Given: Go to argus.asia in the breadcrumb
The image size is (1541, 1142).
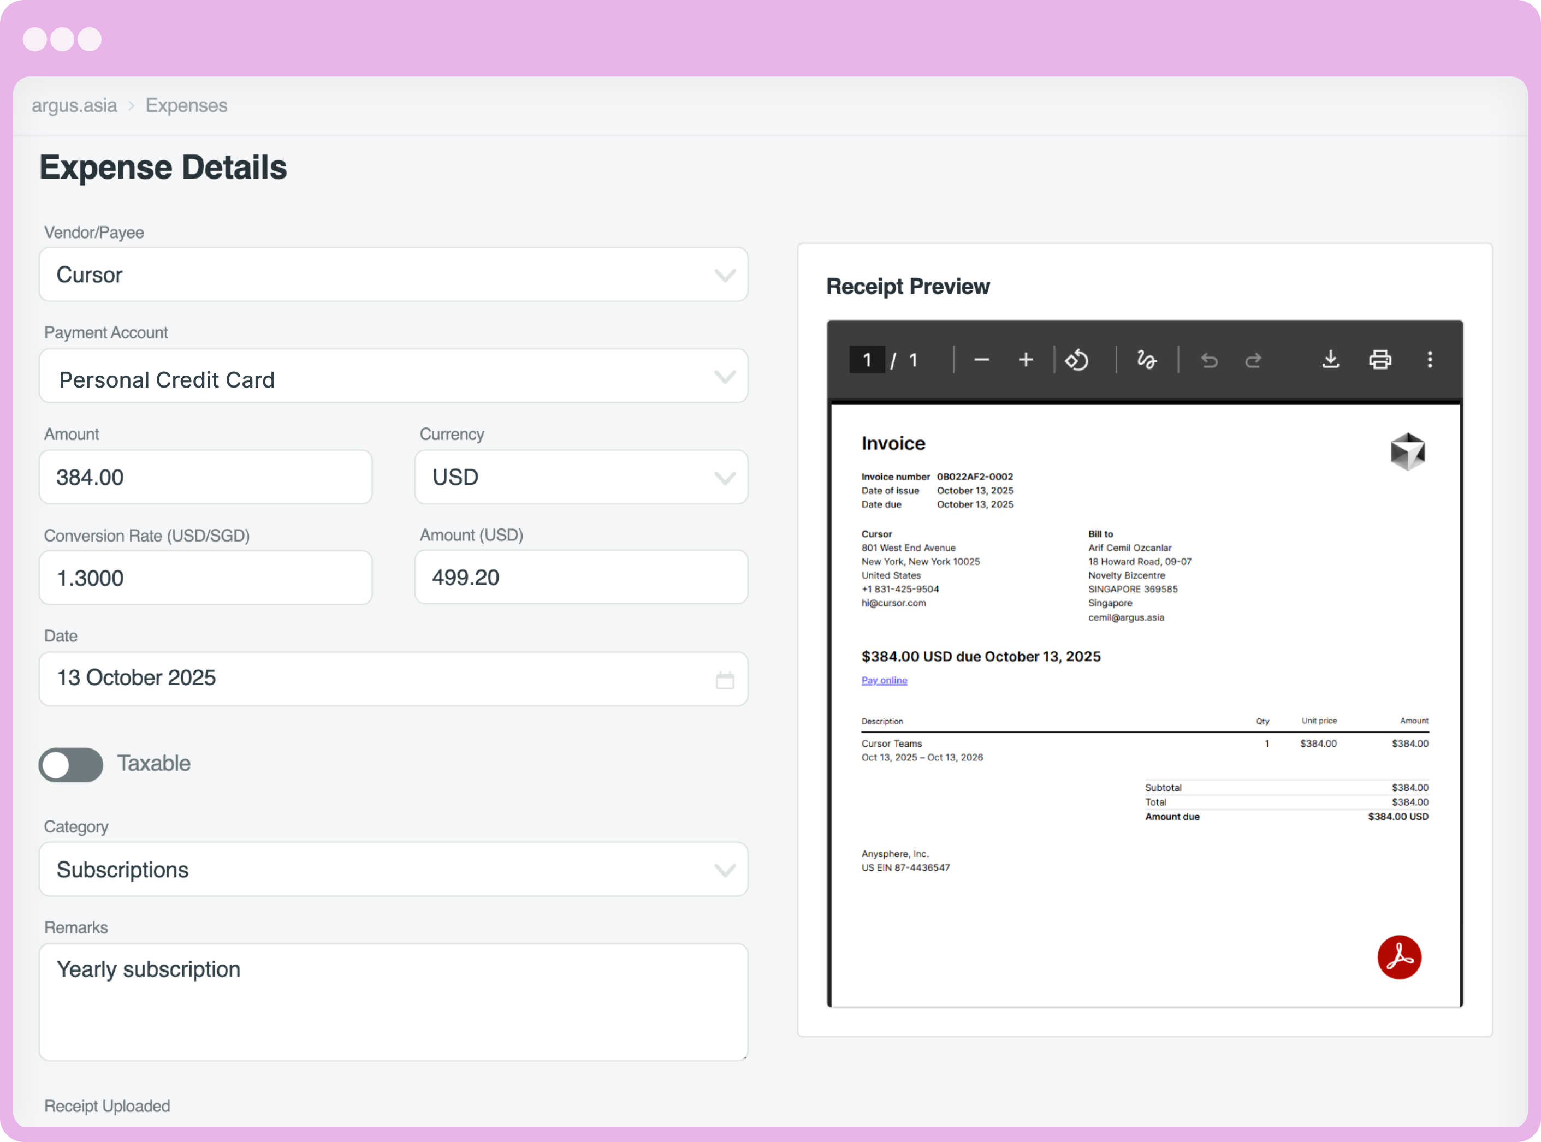Looking at the screenshot, I should click(x=74, y=105).
